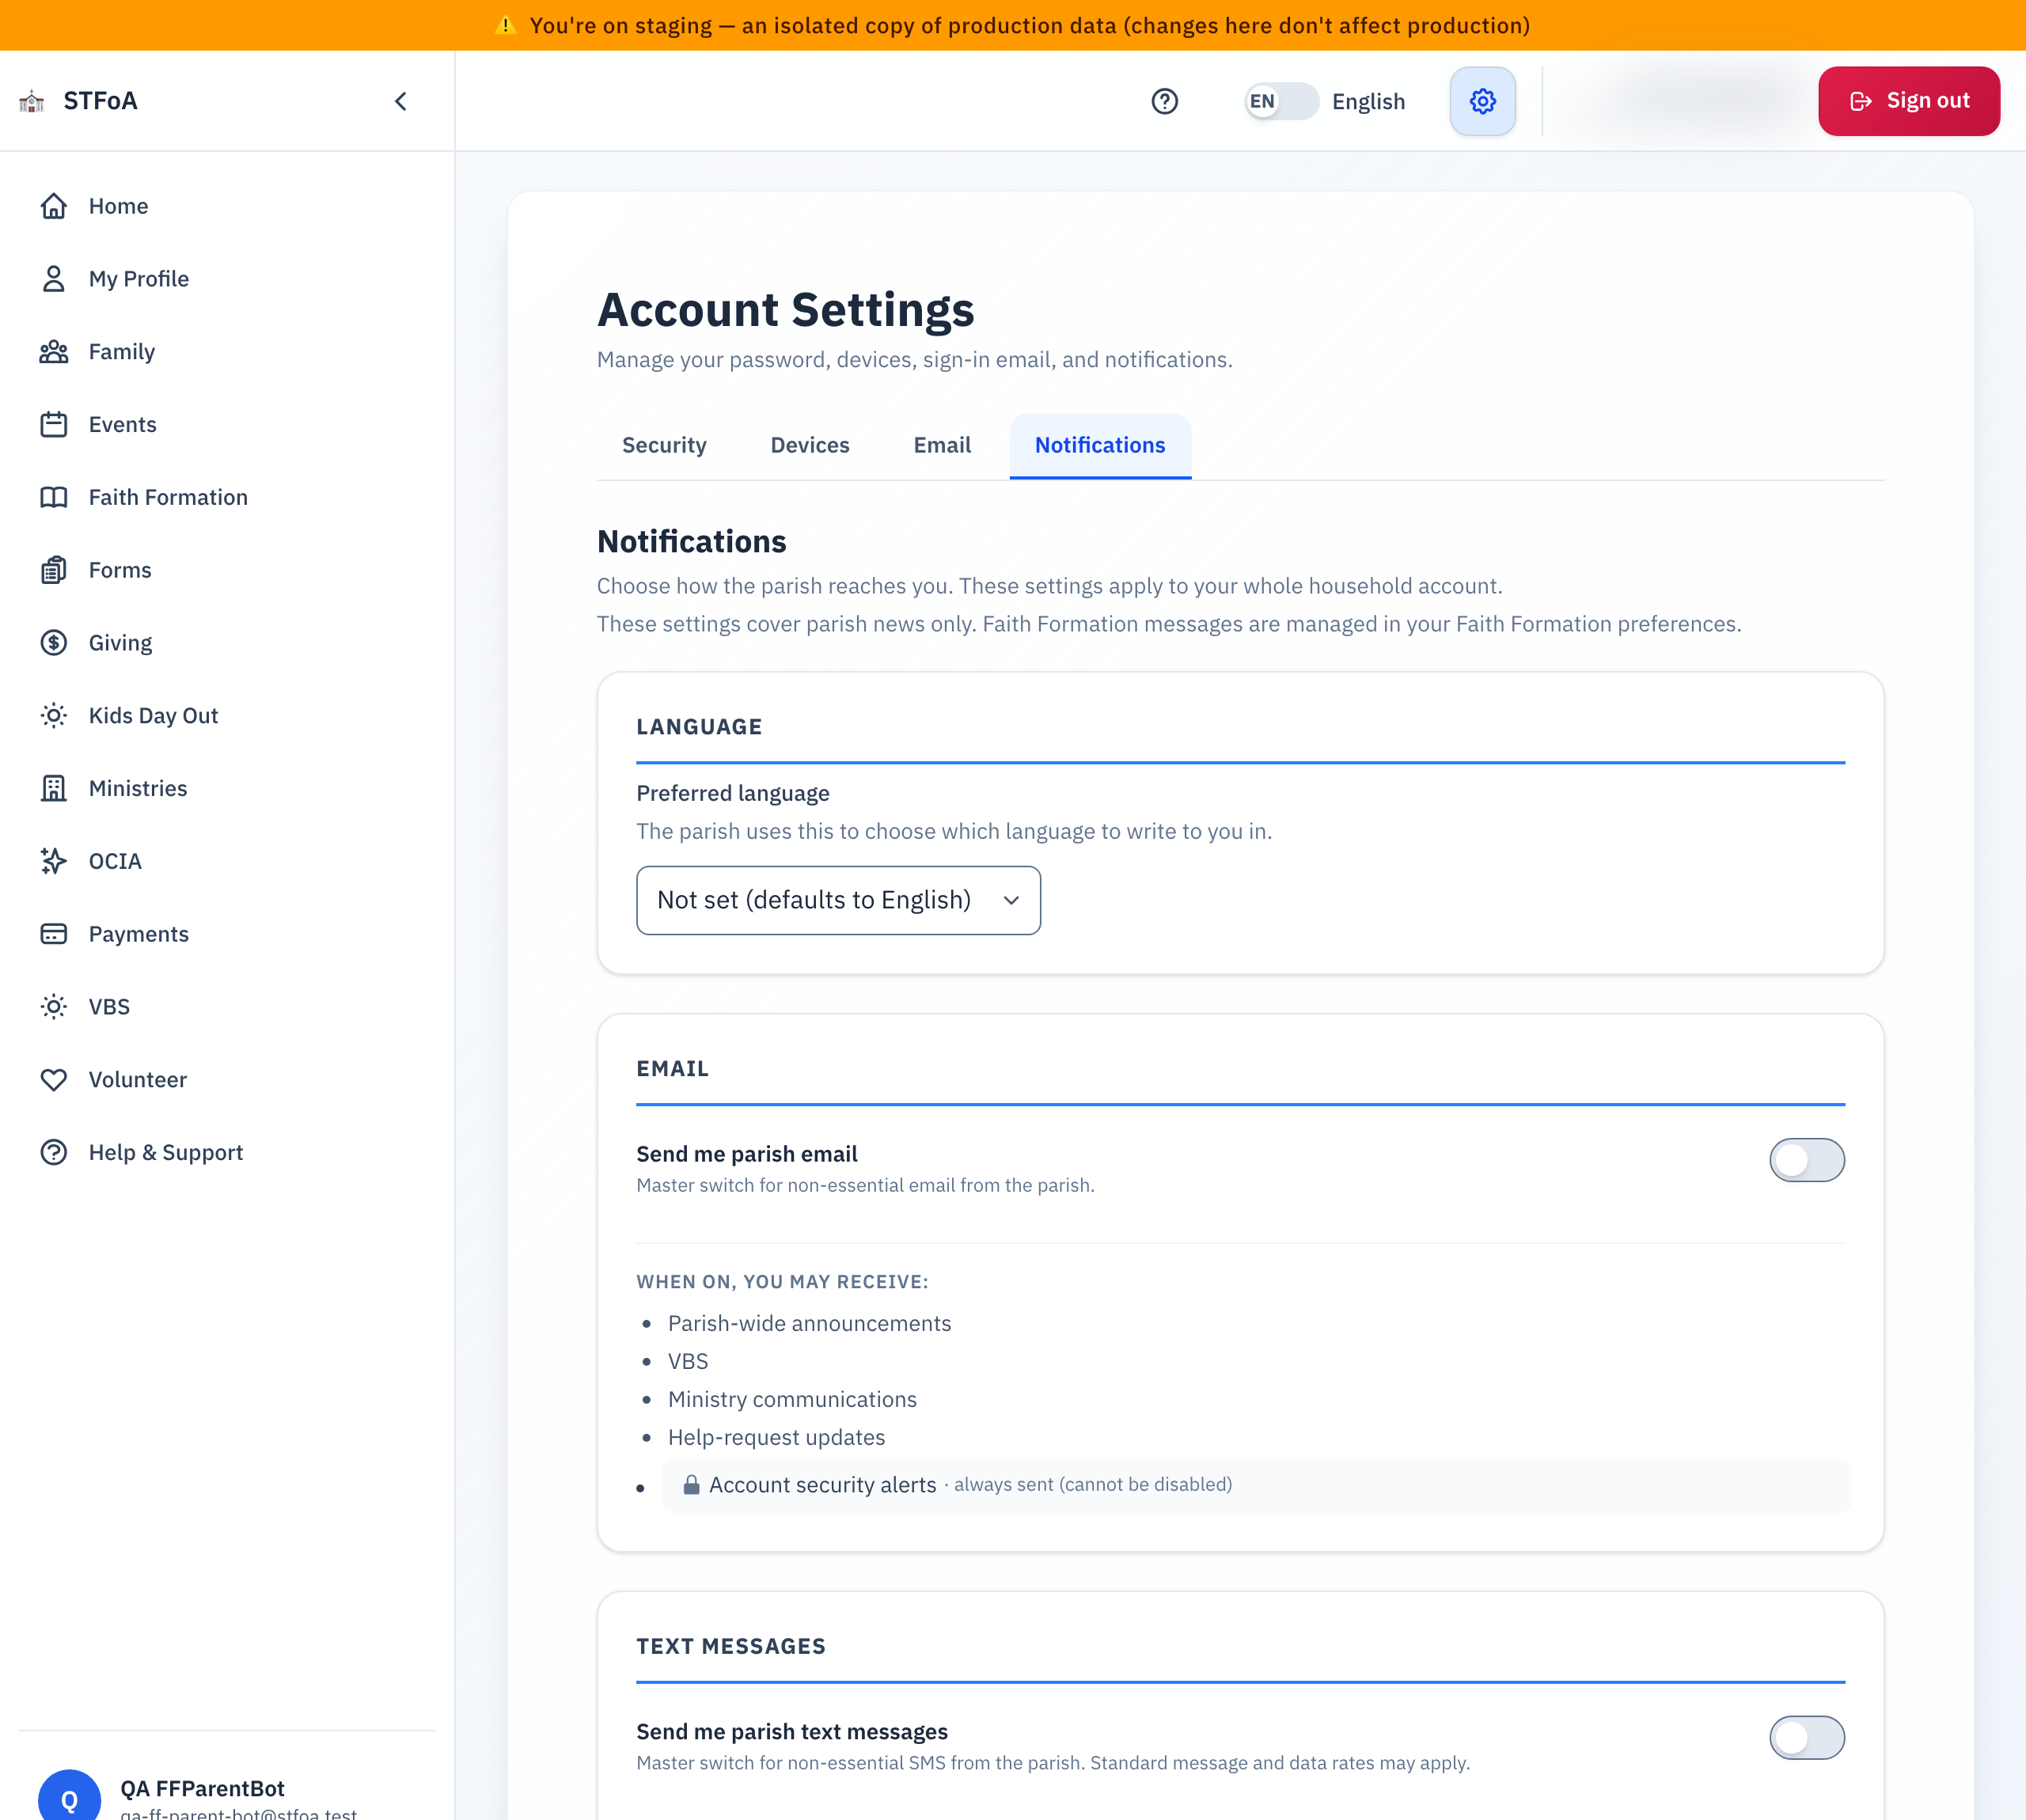
Task: Switch to the Email tab
Action: [942, 445]
